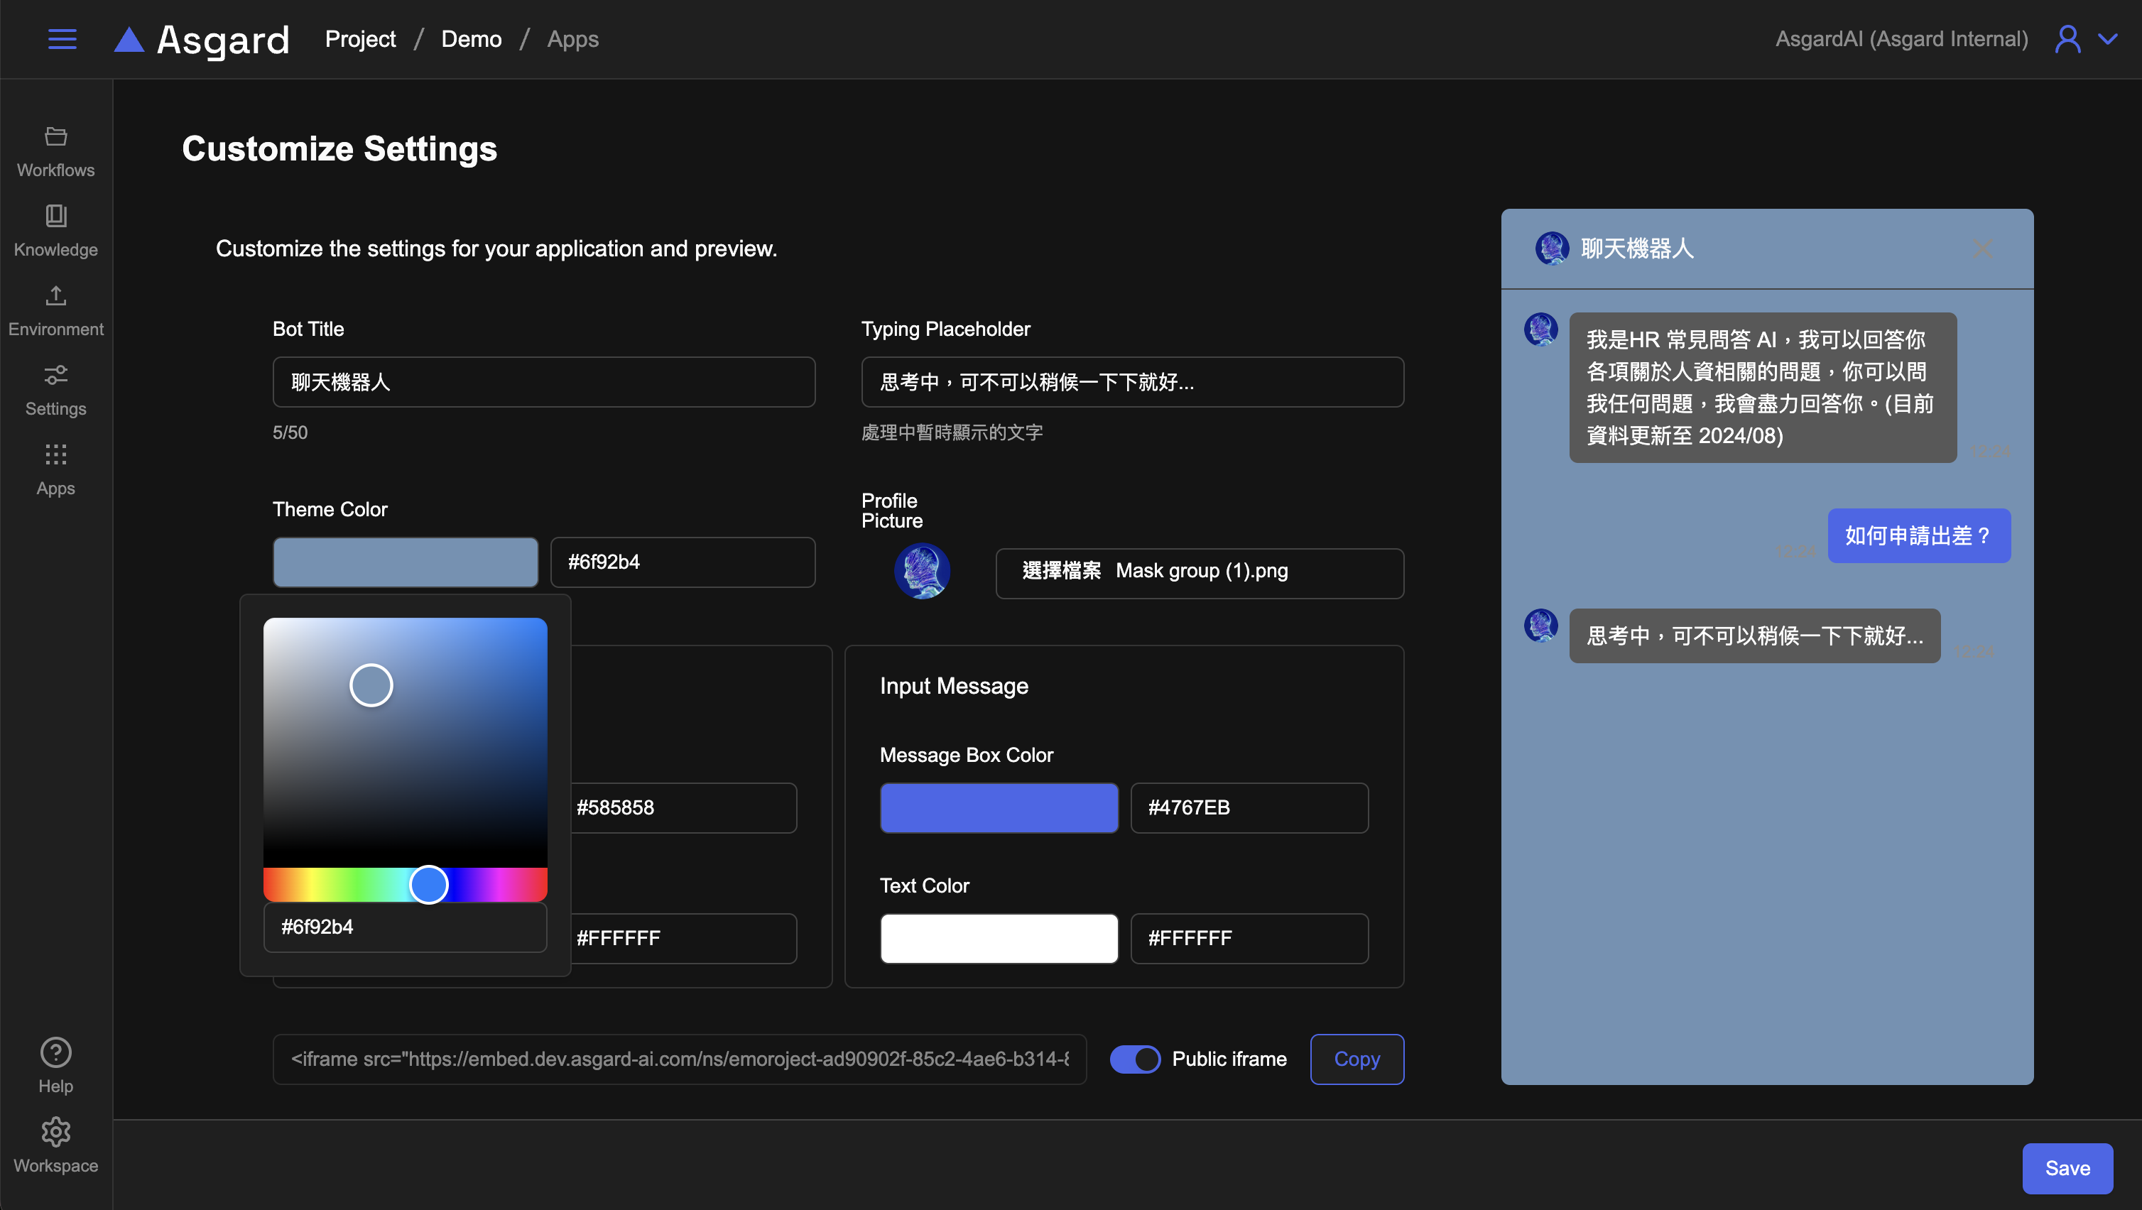The width and height of the screenshot is (2142, 1210).
Task: Toggle the Public iframe switch
Action: click(1135, 1059)
